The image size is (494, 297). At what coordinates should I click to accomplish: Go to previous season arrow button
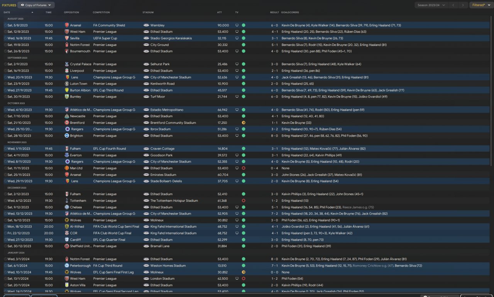click(x=453, y=5)
